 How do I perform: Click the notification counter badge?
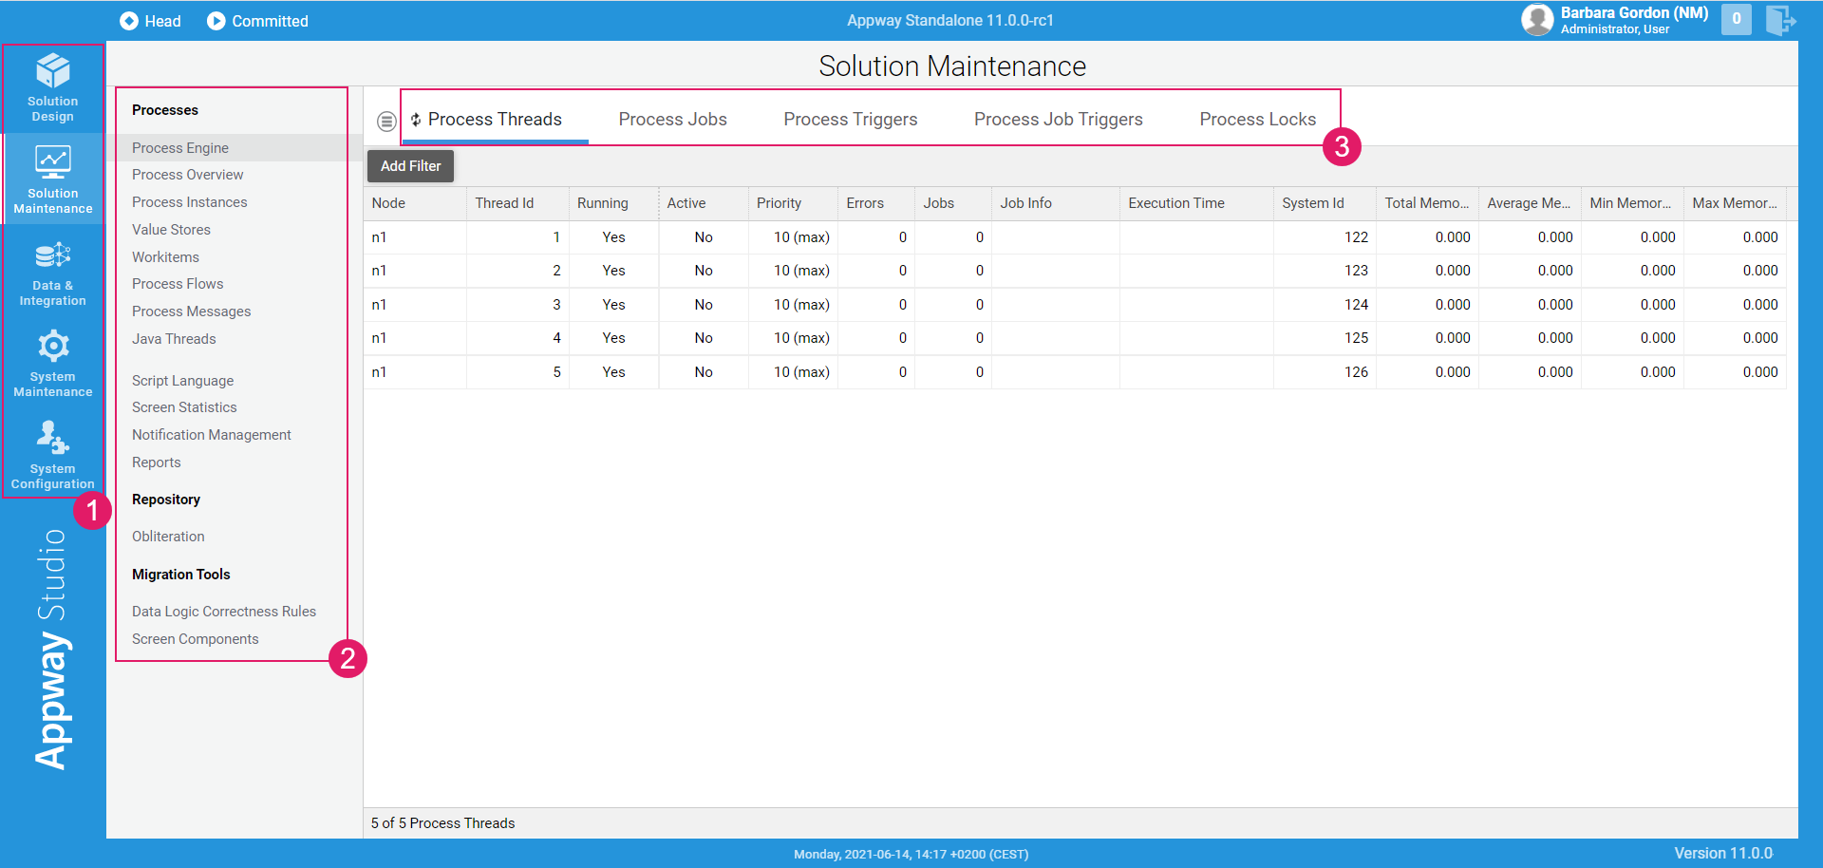pos(1736,19)
